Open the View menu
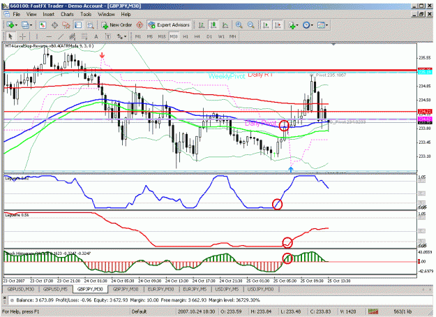This screenshot has height=317, width=436. click(31, 14)
